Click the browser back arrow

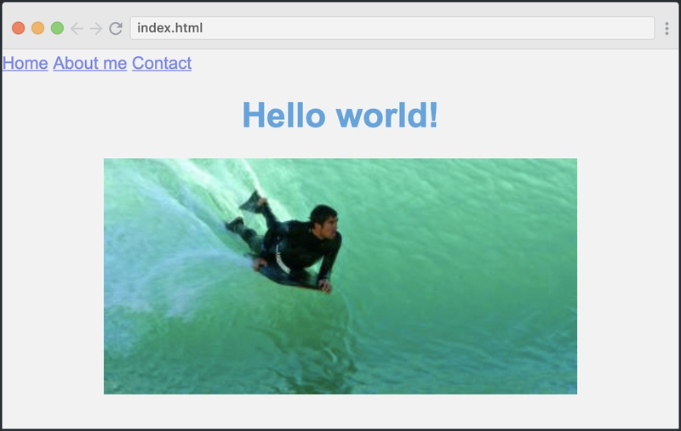click(77, 28)
